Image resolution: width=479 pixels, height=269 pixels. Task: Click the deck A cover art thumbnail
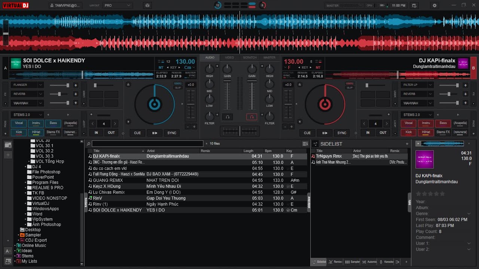click(16, 63)
